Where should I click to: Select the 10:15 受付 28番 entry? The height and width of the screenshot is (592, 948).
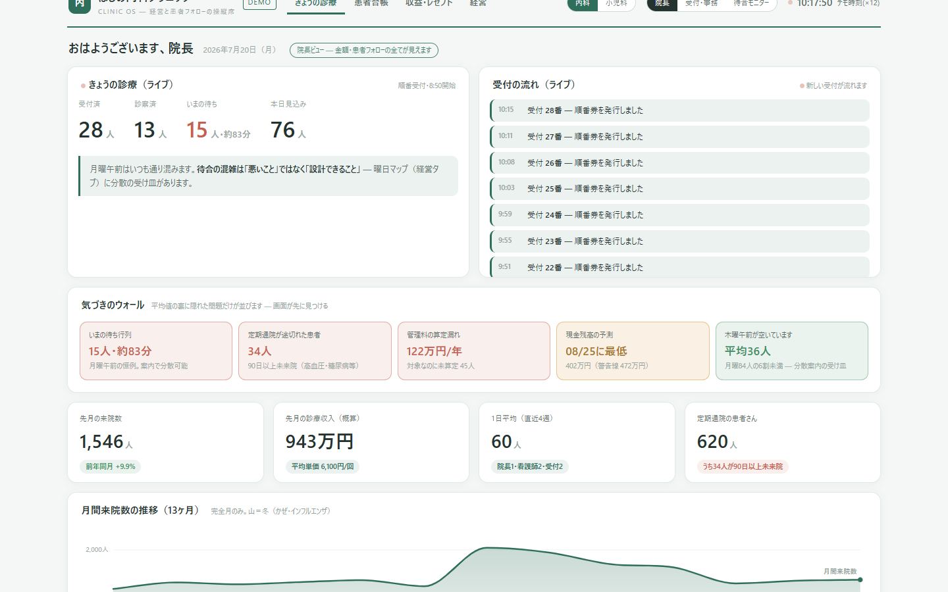[x=679, y=111]
